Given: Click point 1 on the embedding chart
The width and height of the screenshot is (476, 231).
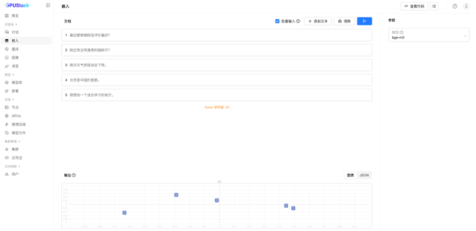Looking at the screenshot, I should [x=293, y=208].
